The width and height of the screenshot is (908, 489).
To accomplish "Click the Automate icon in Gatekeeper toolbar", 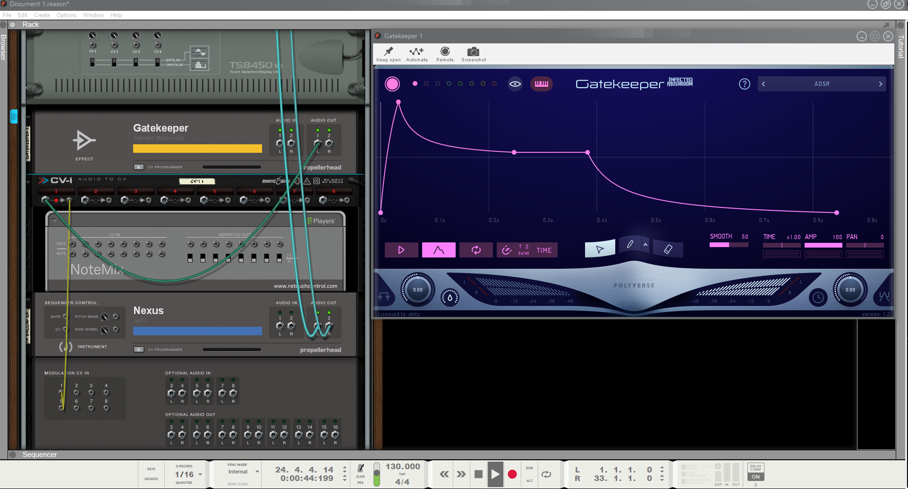I will click(x=416, y=51).
